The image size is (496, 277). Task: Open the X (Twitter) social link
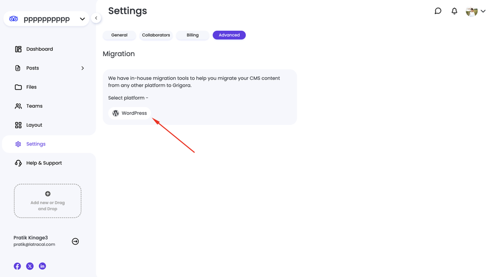pyautogui.click(x=30, y=266)
